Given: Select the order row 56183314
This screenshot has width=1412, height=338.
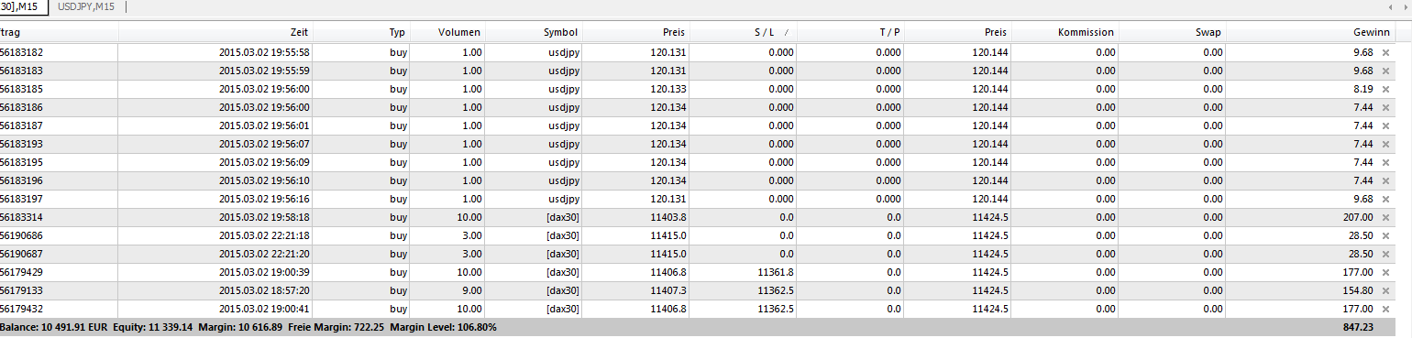Looking at the screenshot, I should pos(698,217).
